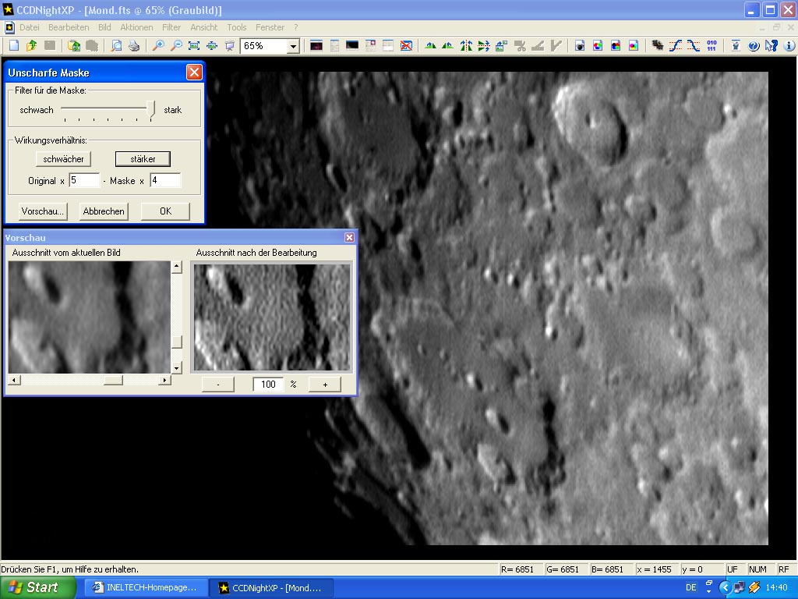Click the current image preview thumbnail
Image resolution: width=798 pixels, height=599 pixels.
[x=90, y=317]
